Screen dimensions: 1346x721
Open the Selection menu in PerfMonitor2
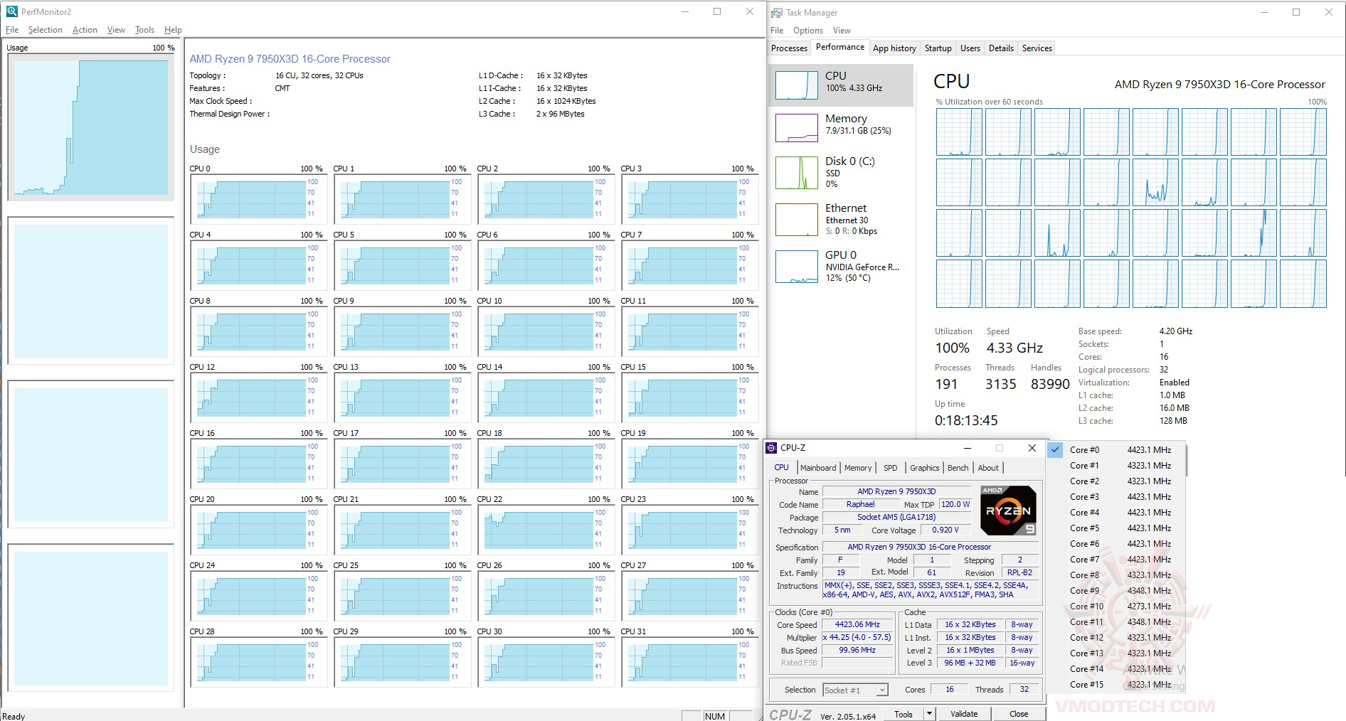coord(46,30)
